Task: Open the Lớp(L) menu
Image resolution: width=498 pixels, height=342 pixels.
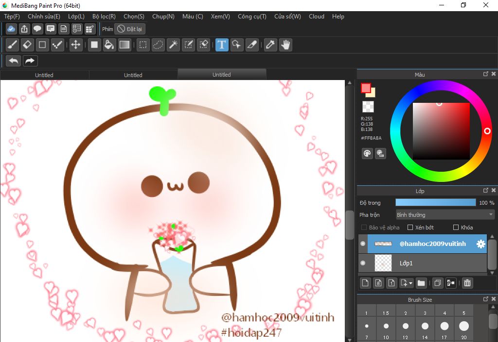Action: pos(76,16)
